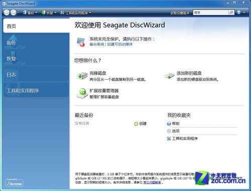The image size is (251, 191).
Task: Select the 日志 sidebar tab
Action: (36, 74)
